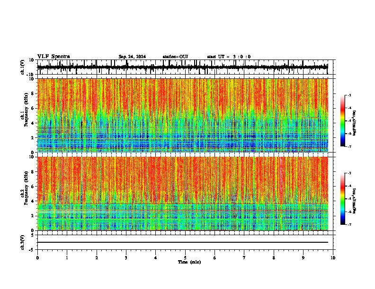This screenshot has height=289, width=375.
Task: Select the "start UT = 3 : 0 : 0" text
Action: pyautogui.click(x=229, y=57)
